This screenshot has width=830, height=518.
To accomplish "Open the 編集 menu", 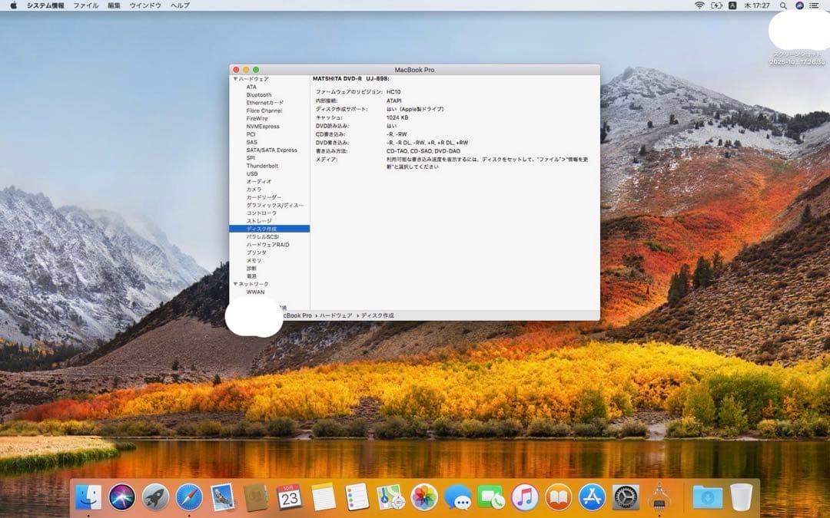I will click(x=114, y=5).
